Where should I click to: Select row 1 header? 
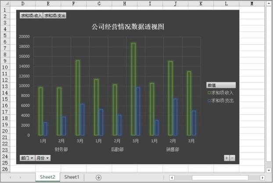[x=5, y=10]
